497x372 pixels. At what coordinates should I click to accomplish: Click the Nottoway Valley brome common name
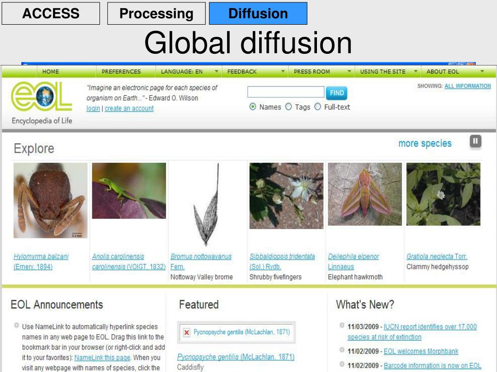point(201,277)
